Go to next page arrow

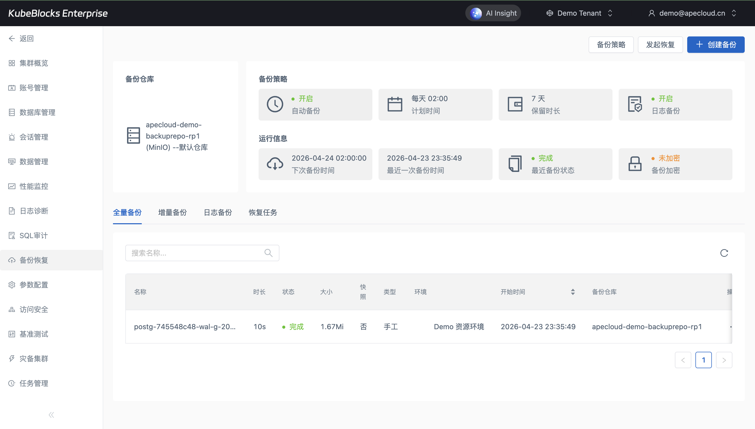tap(724, 360)
